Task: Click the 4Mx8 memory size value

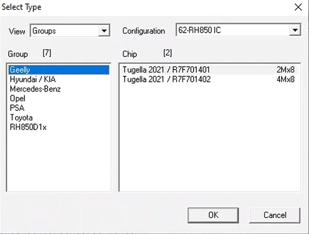Action: 286,80
